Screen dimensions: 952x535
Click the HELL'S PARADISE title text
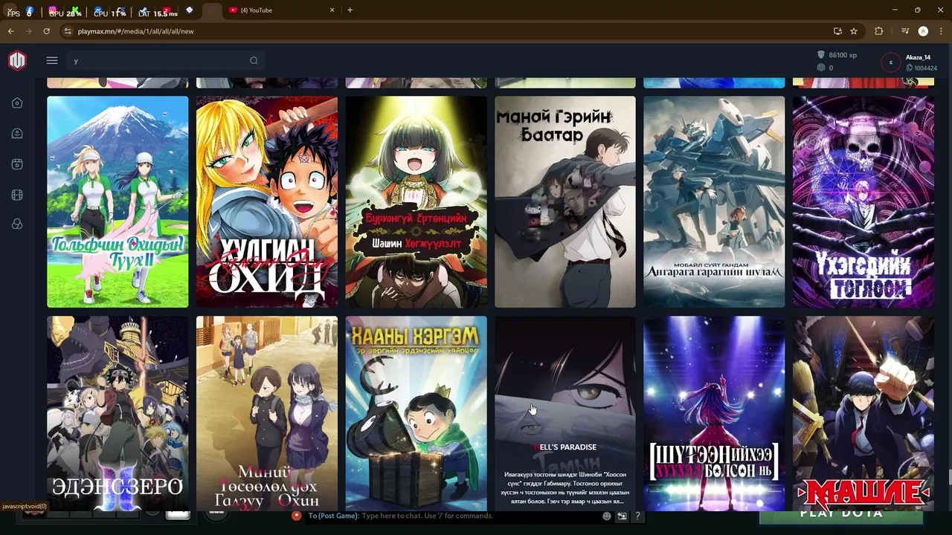tap(565, 447)
